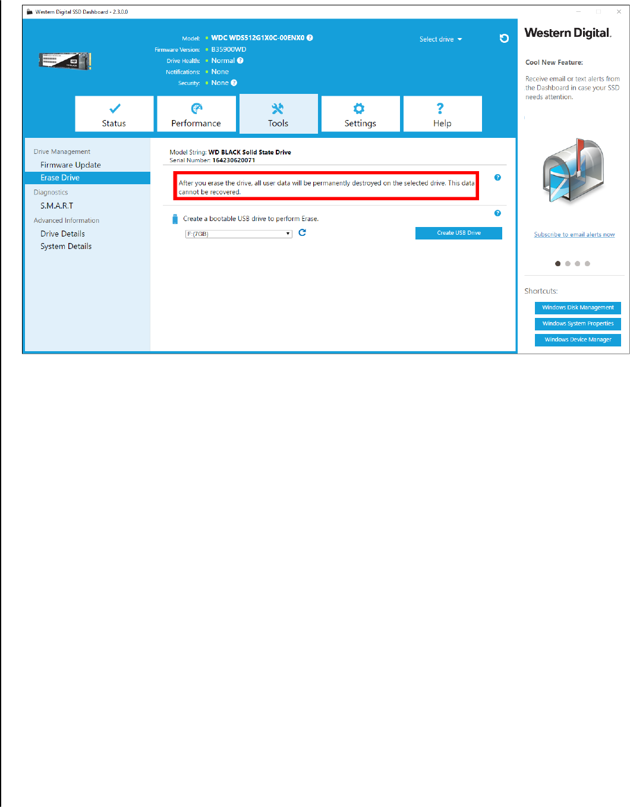Click Subscribe to email alerts now link
This screenshot has width=630, height=807.
(574, 235)
